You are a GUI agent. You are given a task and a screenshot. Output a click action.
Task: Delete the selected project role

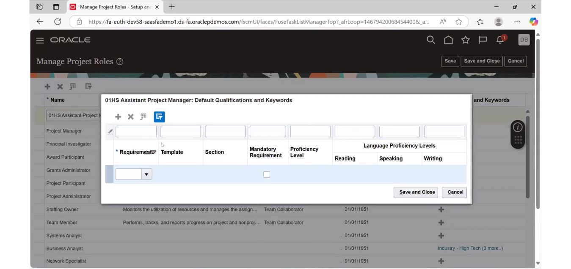pyautogui.click(x=60, y=86)
